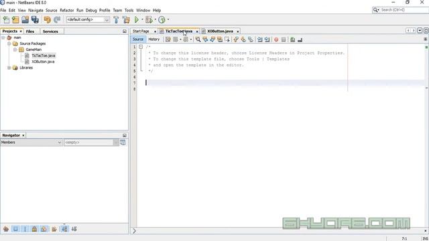Collapse the GameMain package node

(15, 50)
